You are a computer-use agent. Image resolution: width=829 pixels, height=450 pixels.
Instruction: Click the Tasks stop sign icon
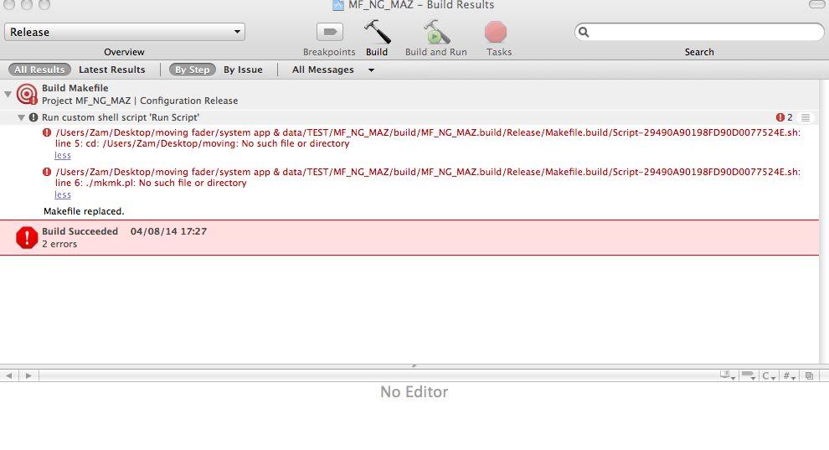(496, 33)
